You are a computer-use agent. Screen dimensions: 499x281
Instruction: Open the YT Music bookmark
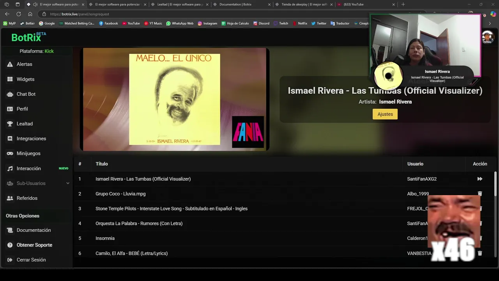point(153,23)
